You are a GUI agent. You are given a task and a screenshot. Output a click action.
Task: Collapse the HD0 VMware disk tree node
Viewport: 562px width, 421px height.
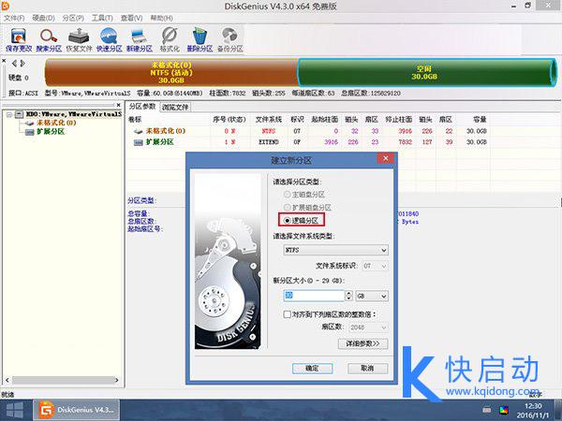pos(9,114)
